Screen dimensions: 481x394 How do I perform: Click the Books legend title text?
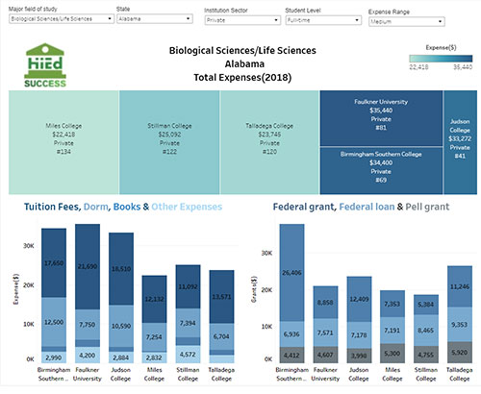[x=127, y=207]
